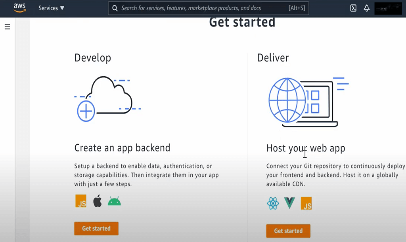This screenshot has width=406, height=242.
Task: Click the 'Get started' page heading
Action: (x=242, y=22)
